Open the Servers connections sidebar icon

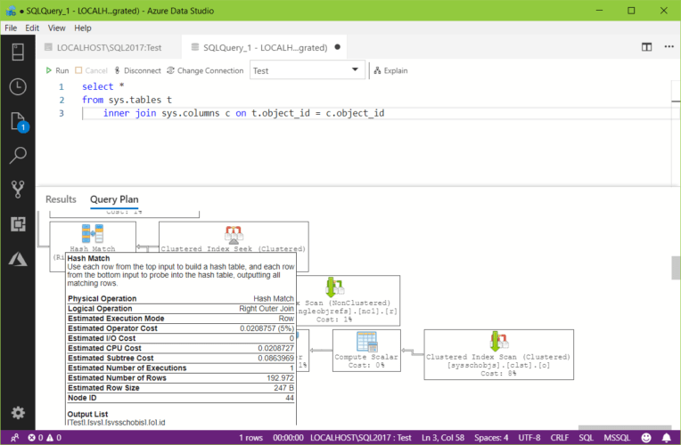pos(18,51)
